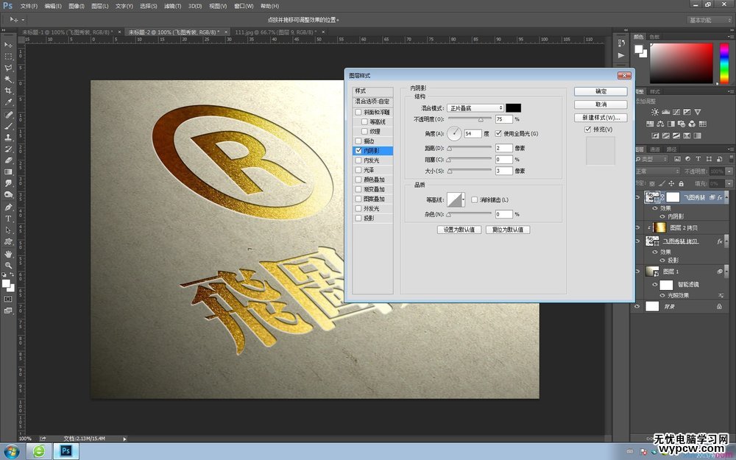Image resolution: width=736 pixels, height=460 pixels.
Task: Select the Hand tool
Action: (9, 253)
